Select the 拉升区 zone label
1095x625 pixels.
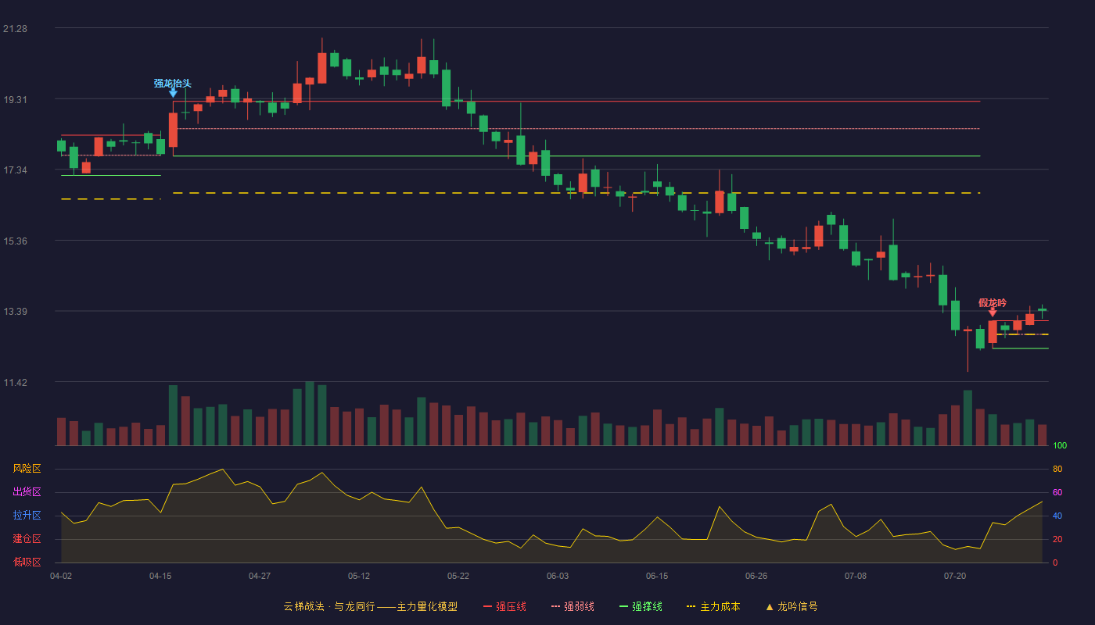(27, 516)
